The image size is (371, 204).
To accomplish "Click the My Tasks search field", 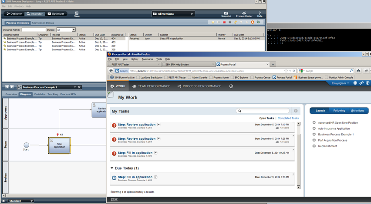I will tap(263, 111).
